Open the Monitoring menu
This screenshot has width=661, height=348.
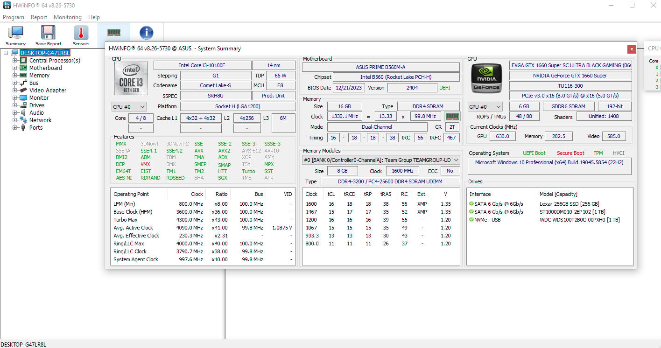[67, 17]
